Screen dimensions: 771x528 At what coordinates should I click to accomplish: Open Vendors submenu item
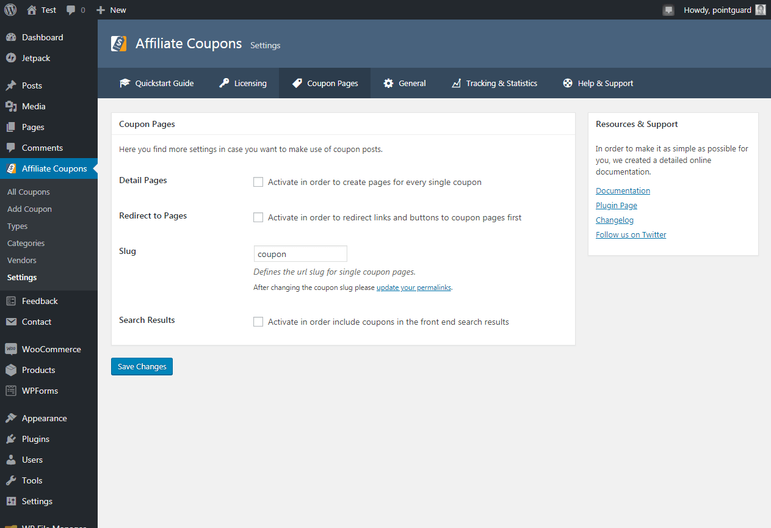tap(22, 260)
